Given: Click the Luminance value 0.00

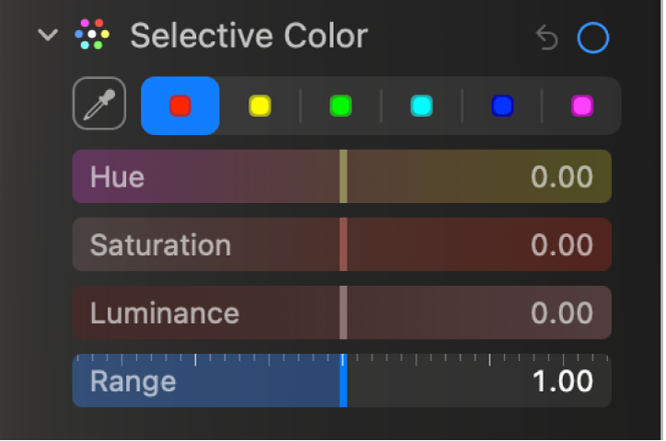Looking at the screenshot, I should [561, 312].
